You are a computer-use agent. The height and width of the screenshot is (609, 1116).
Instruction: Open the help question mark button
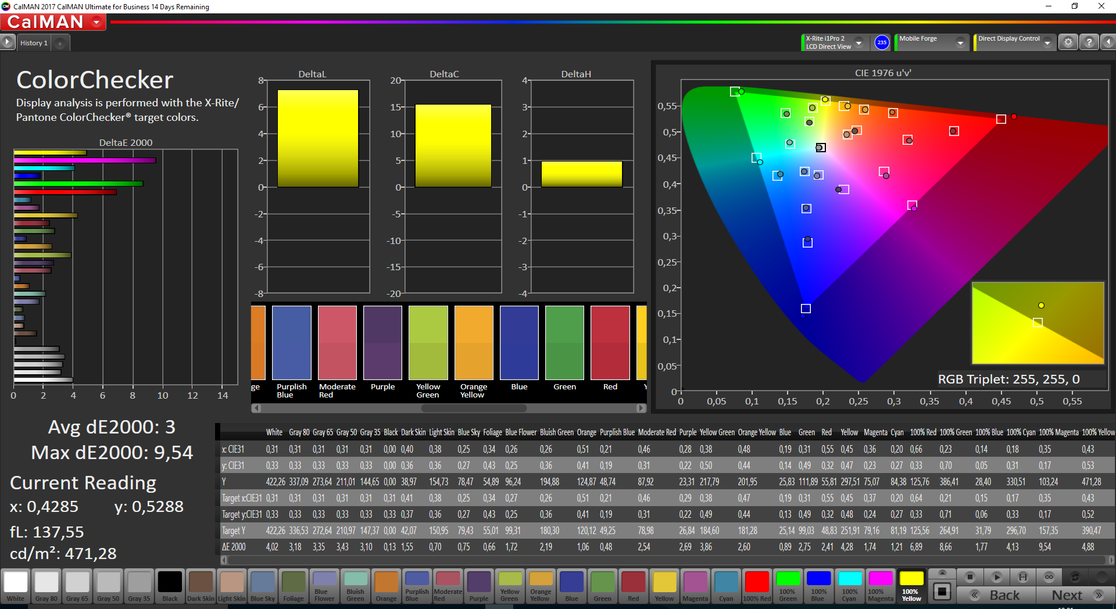(1089, 42)
